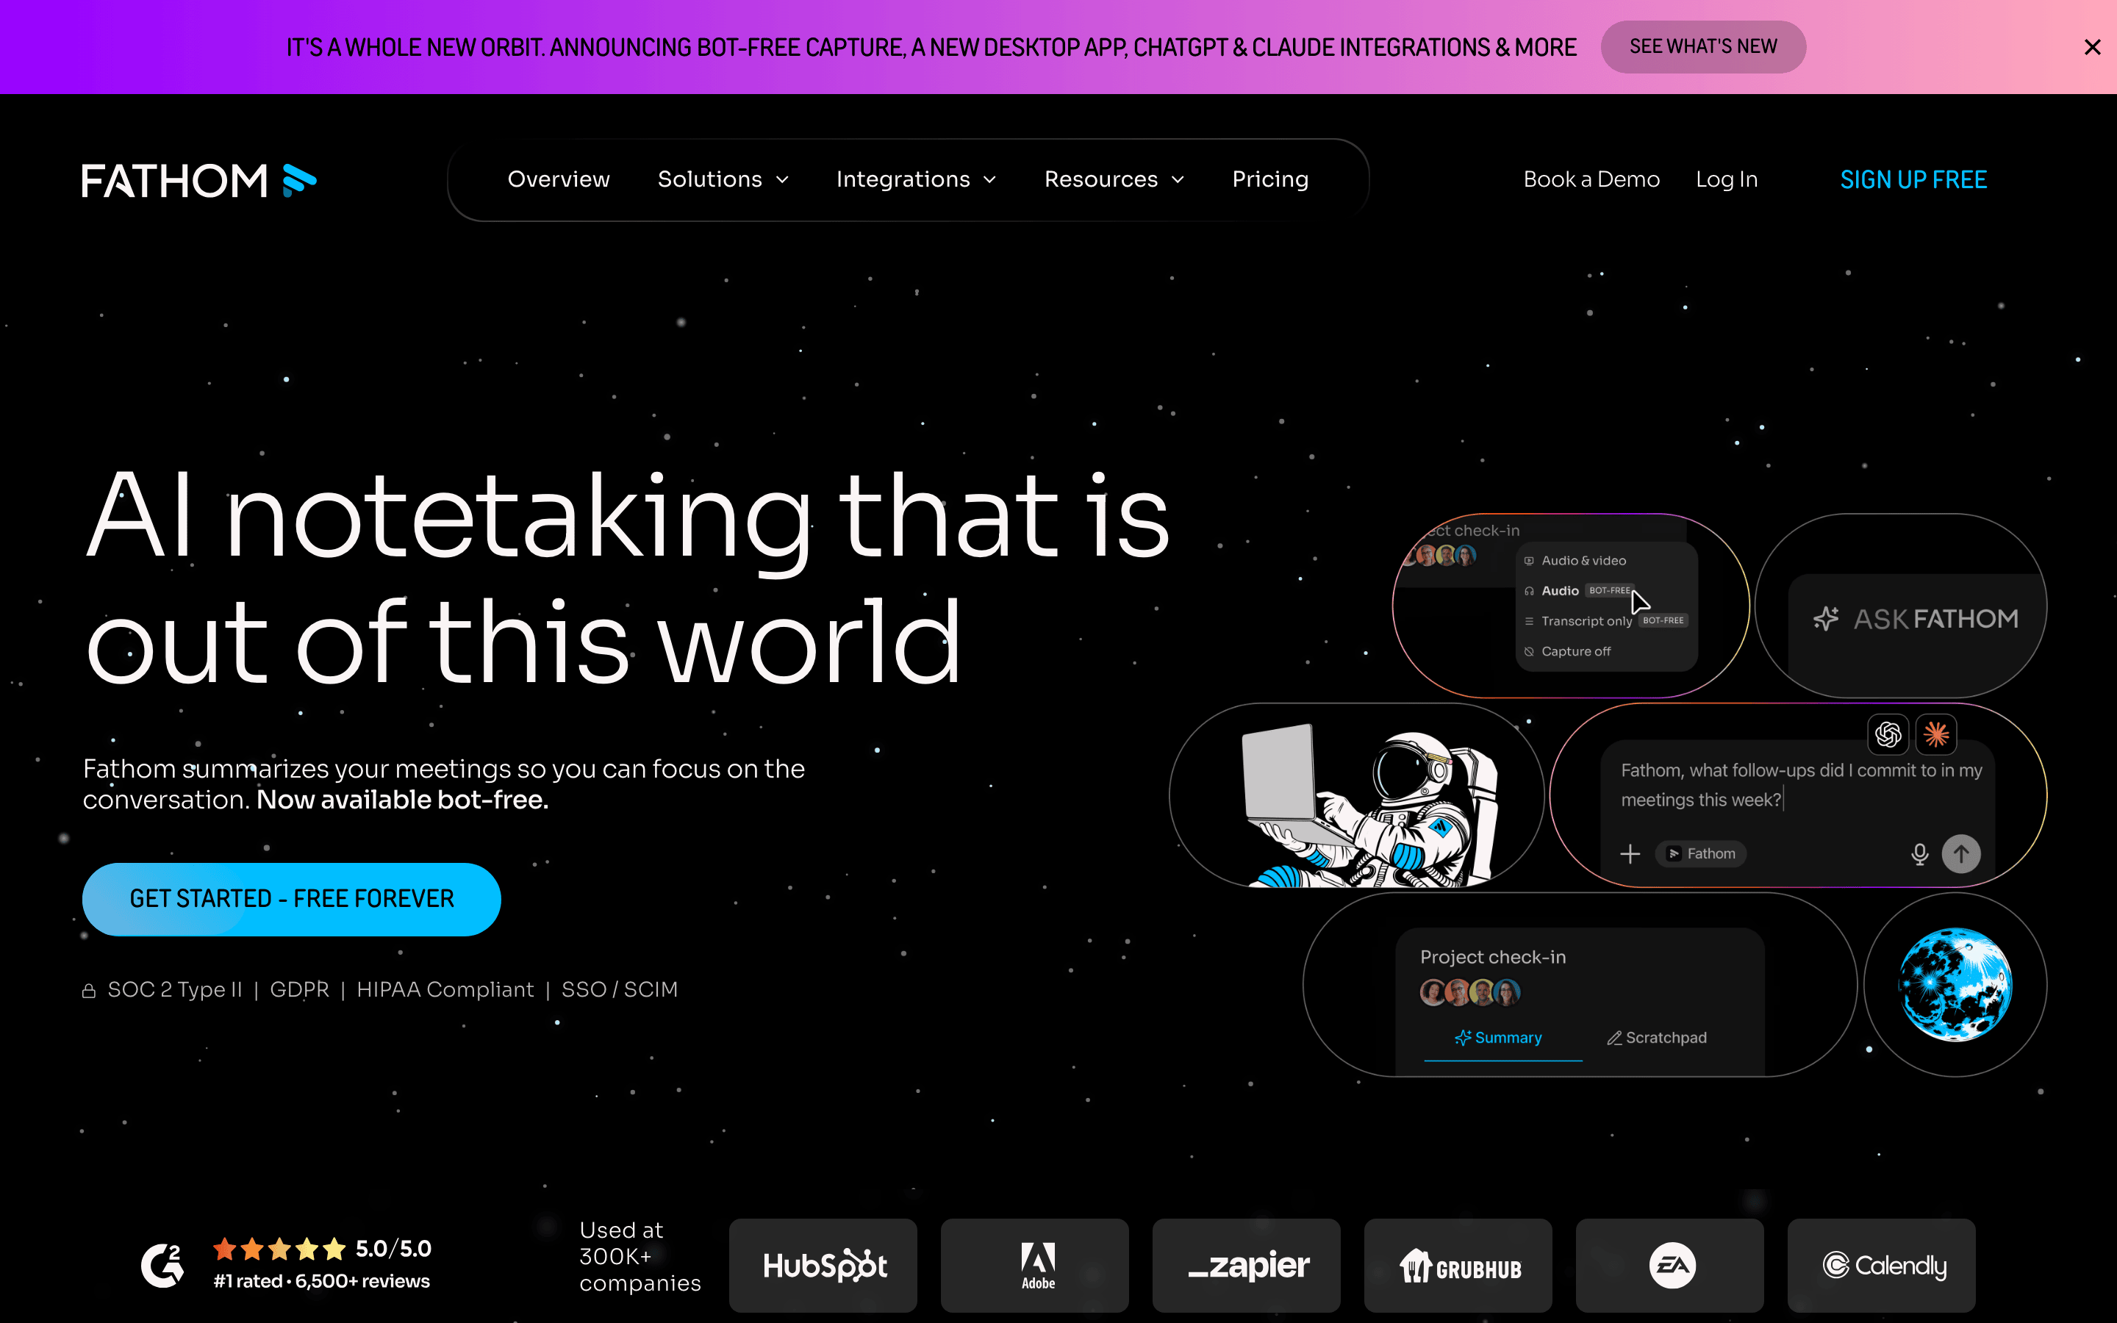This screenshot has height=1323, width=2117.
Task: Click the 'SSO / SCIM' text
Action: (620, 989)
